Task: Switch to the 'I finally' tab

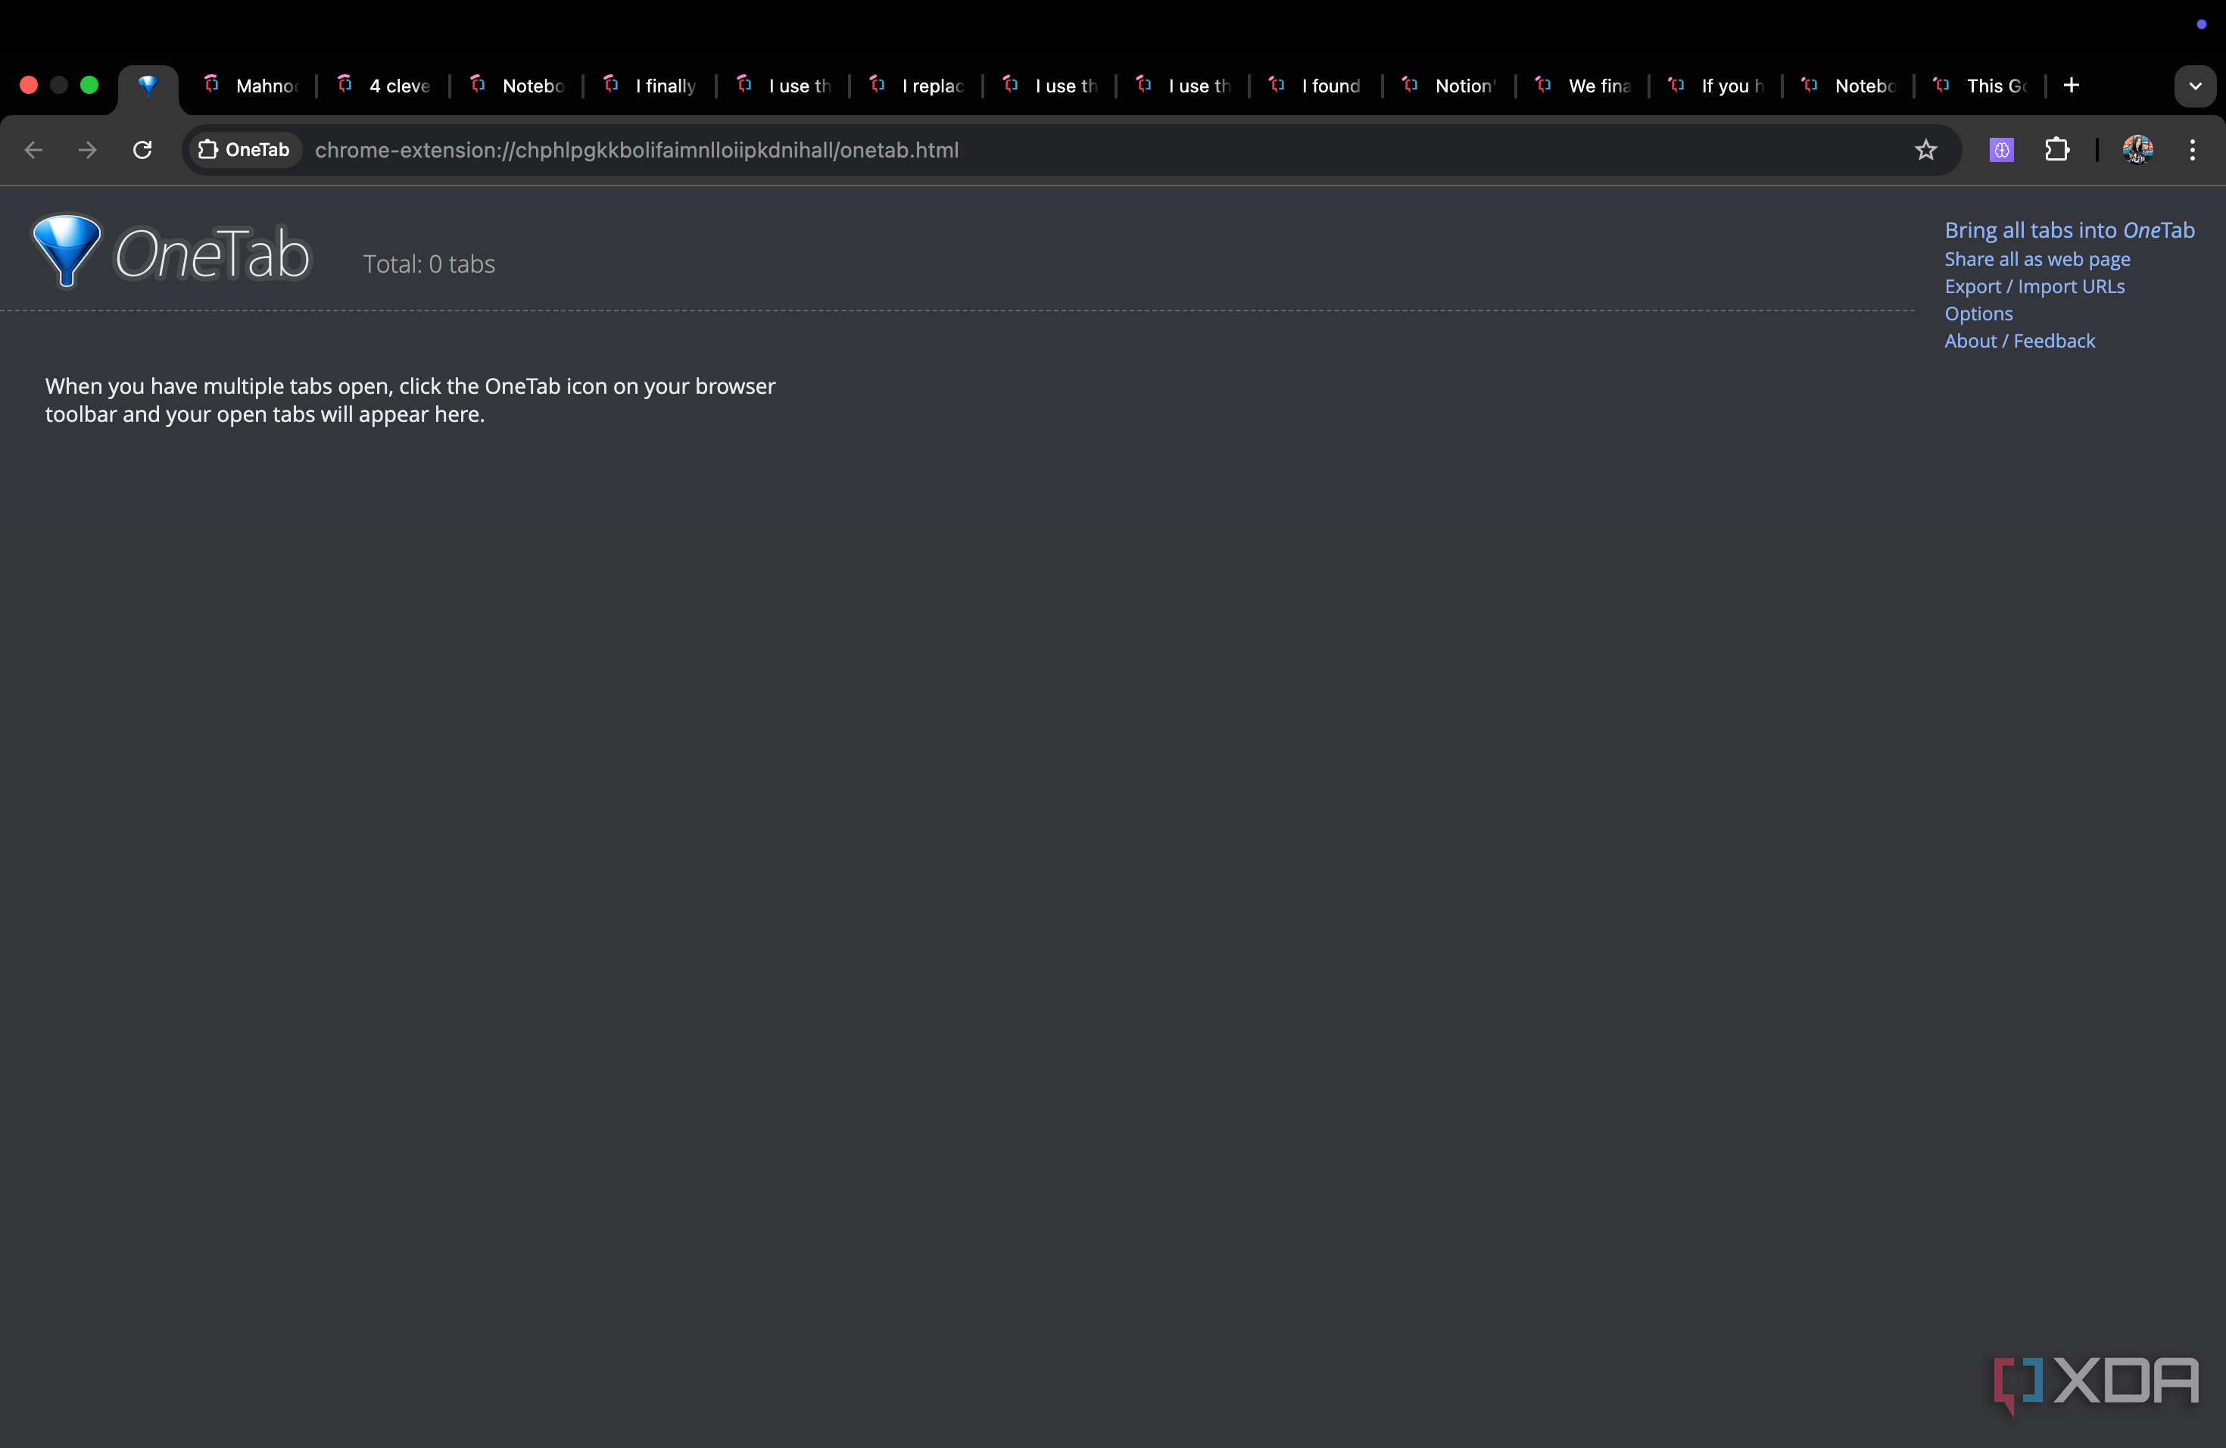Action: click(x=650, y=86)
